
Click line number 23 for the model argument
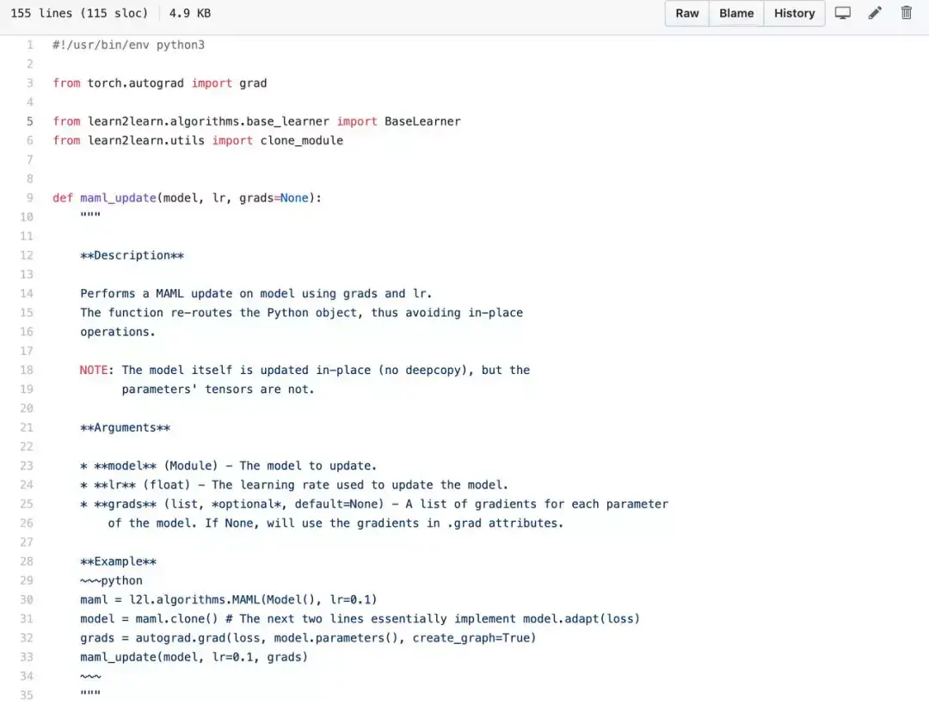pos(27,465)
